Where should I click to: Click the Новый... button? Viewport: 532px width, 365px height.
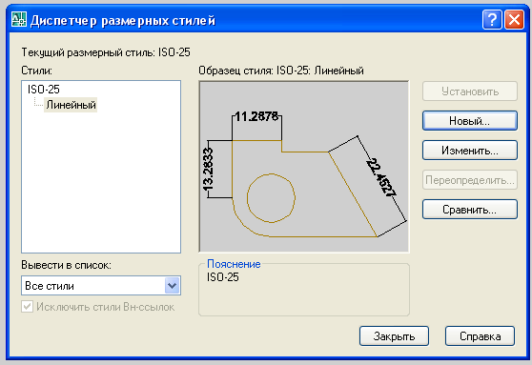[x=470, y=121]
